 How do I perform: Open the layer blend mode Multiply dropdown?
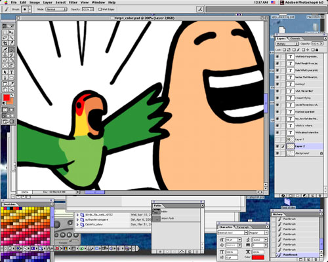[x=287, y=44]
